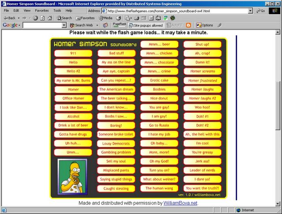Open the File menu
282x214 pixels.
(6, 11)
